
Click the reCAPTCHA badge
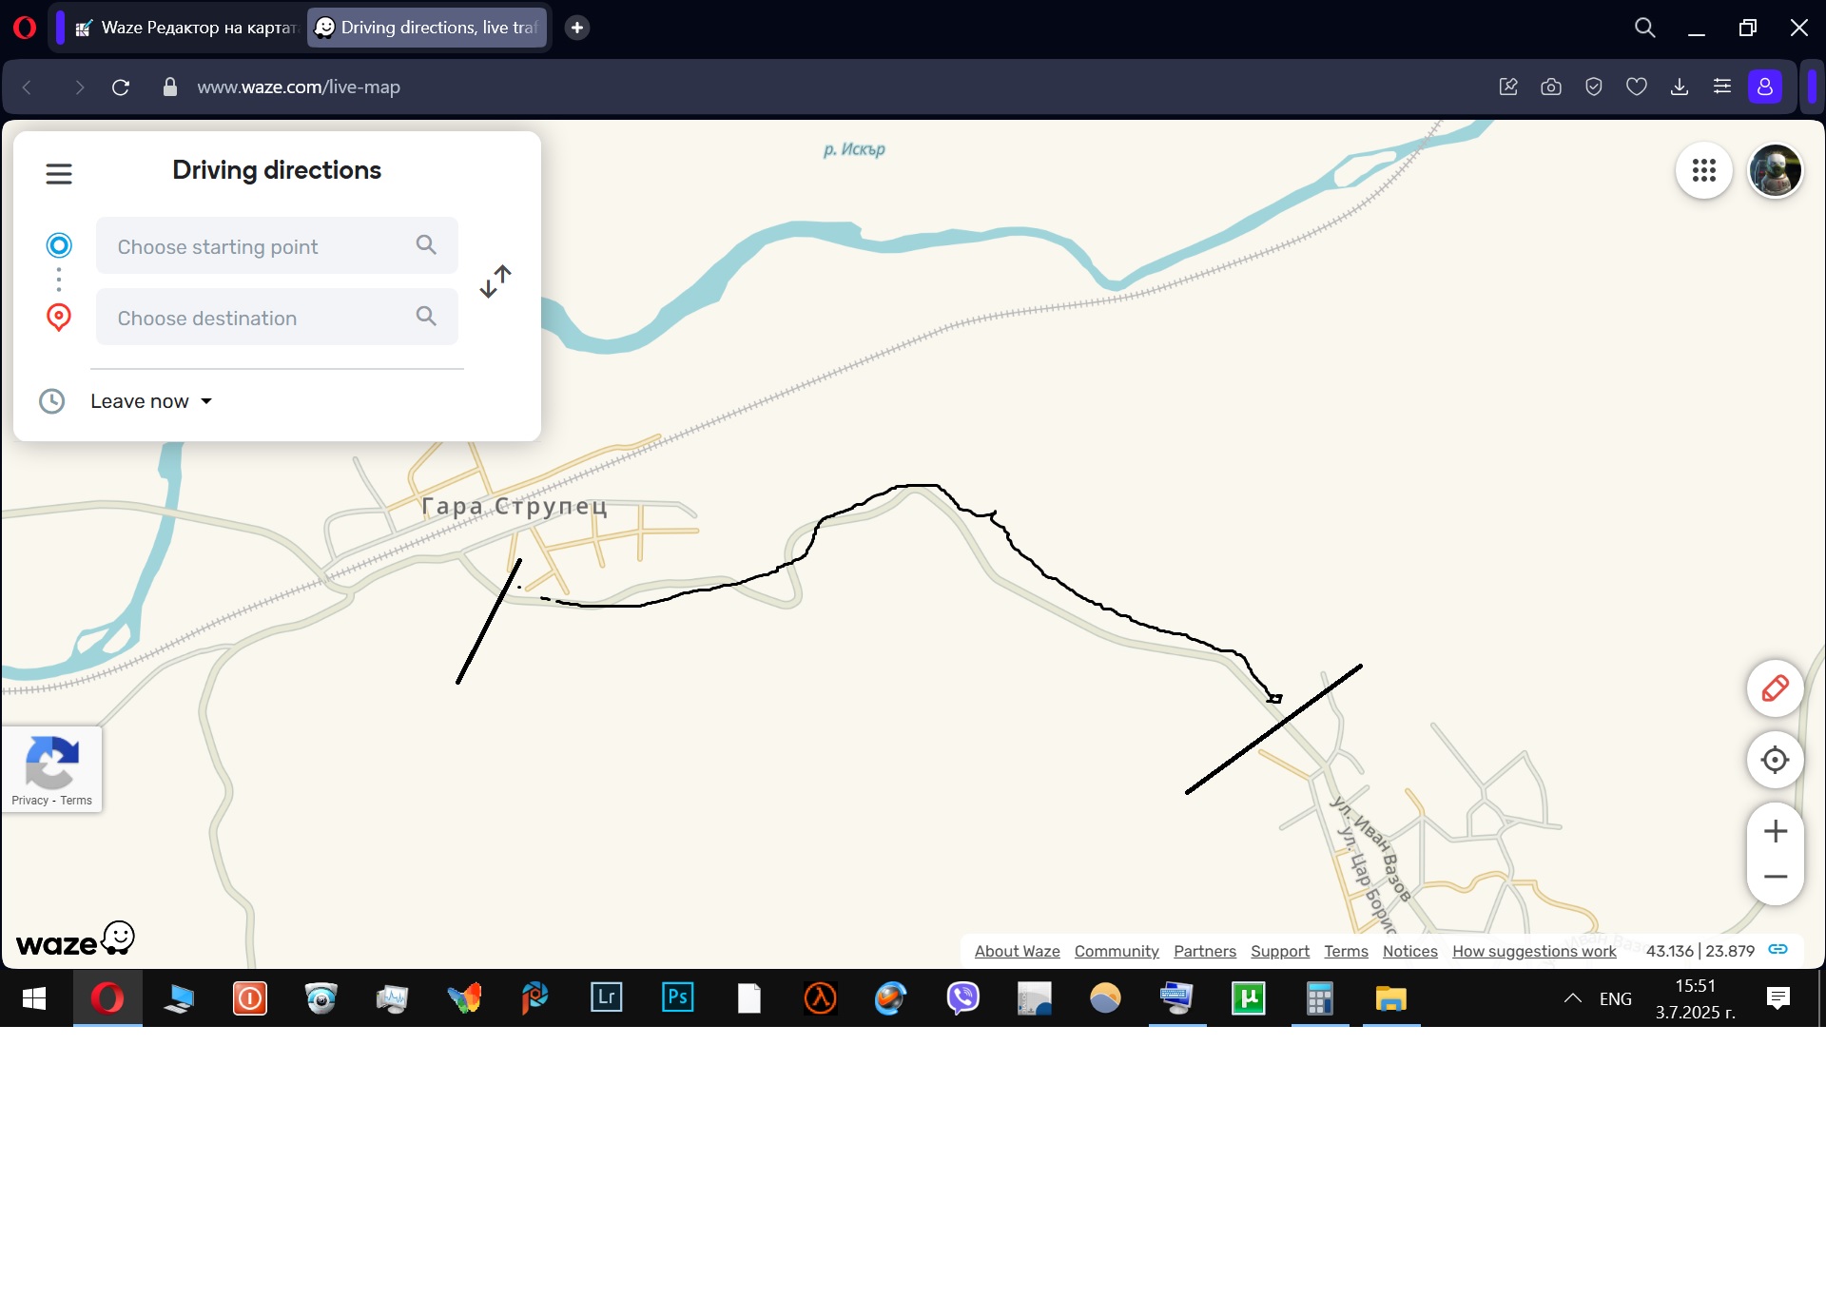pyautogui.click(x=52, y=769)
